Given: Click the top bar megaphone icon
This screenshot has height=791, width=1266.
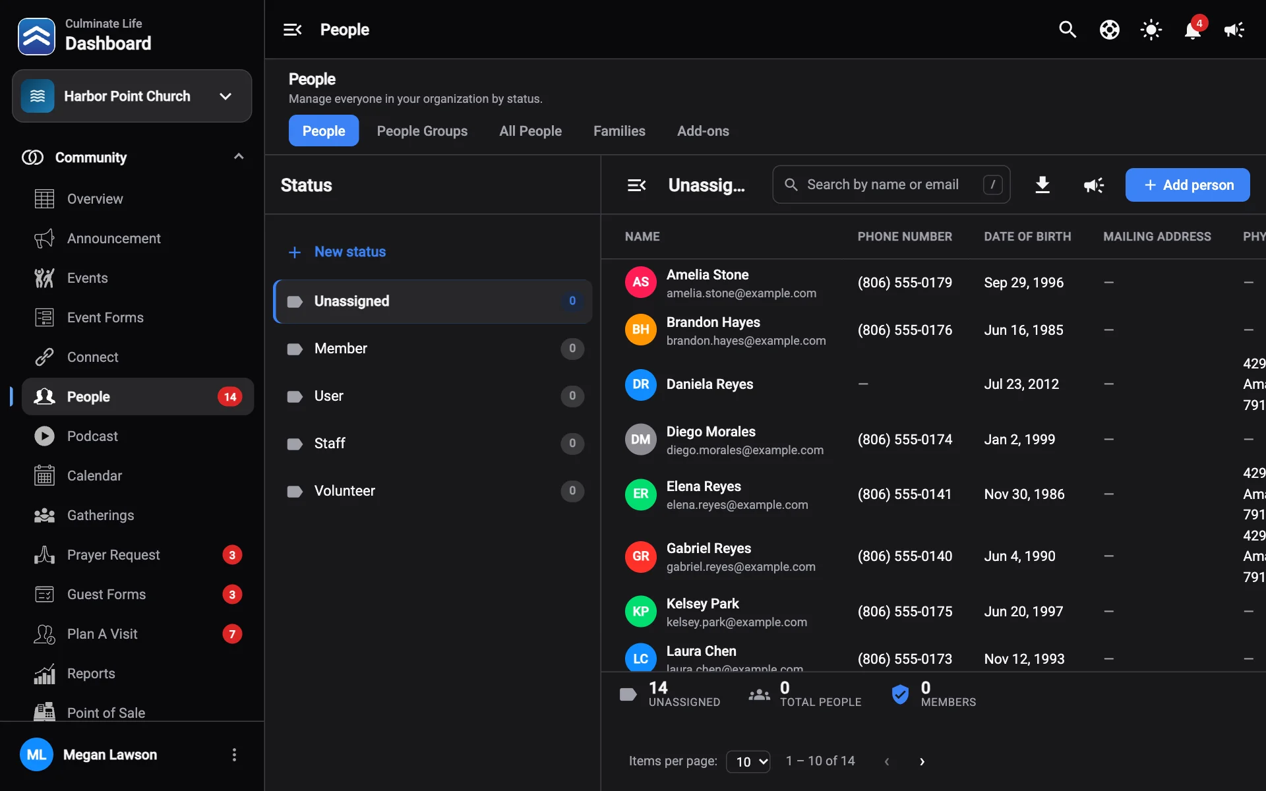Looking at the screenshot, I should 1234,30.
